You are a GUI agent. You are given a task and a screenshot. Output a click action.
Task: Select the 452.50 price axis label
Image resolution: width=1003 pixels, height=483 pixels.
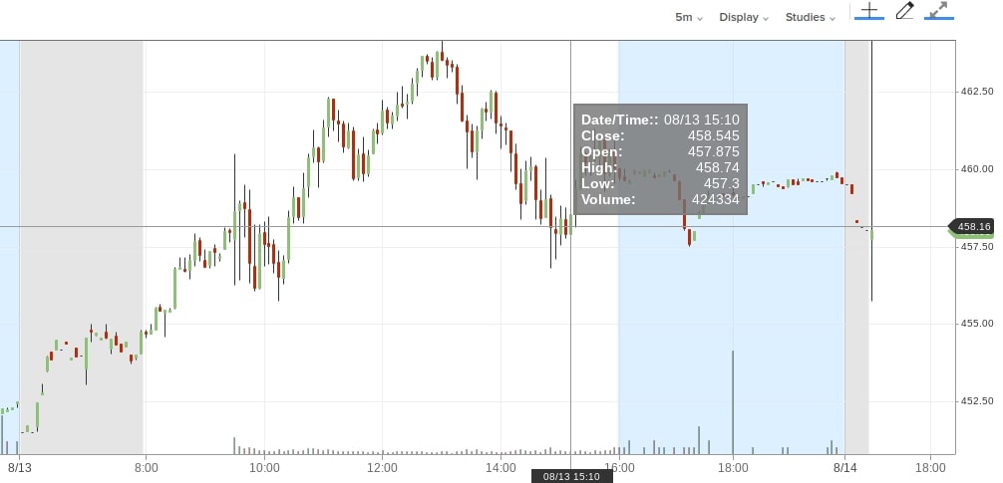975,401
